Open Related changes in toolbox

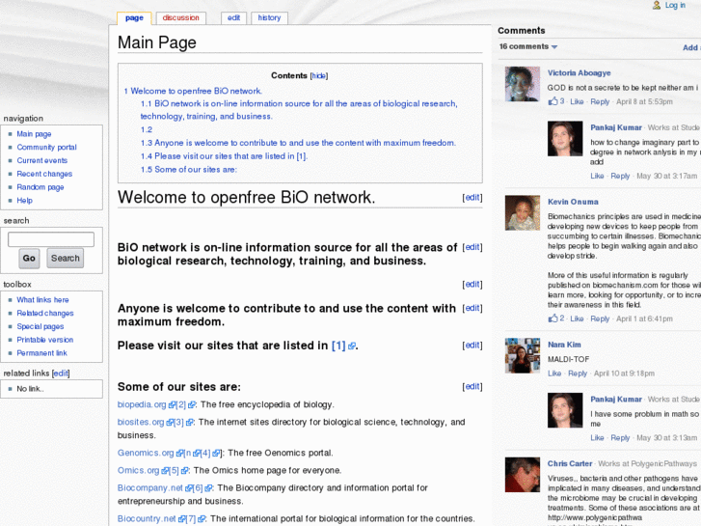(x=45, y=314)
